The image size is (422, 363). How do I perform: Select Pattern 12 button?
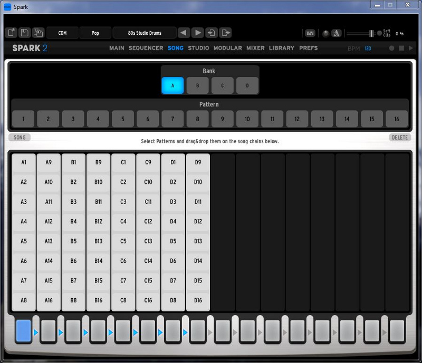pos(297,119)
